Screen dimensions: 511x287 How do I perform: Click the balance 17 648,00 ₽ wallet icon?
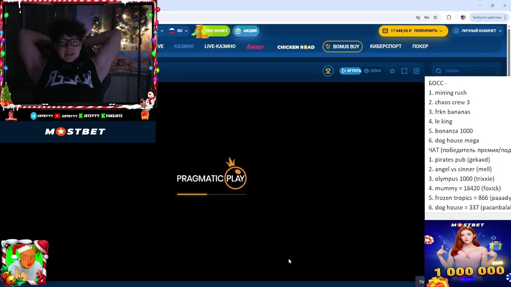pyautogui.click(x=385, y=31)
